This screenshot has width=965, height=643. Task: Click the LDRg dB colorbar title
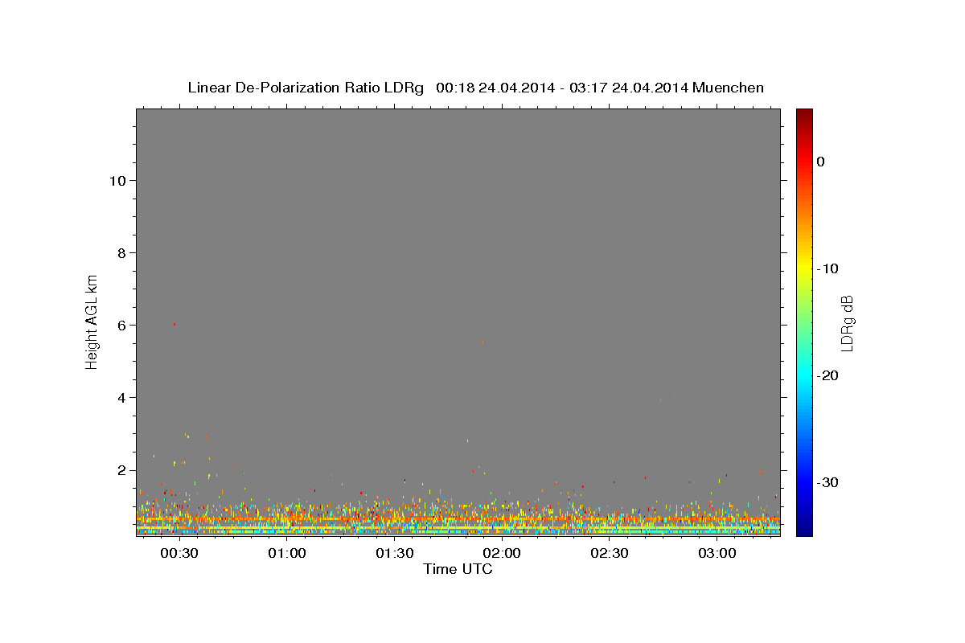point(847,322)
